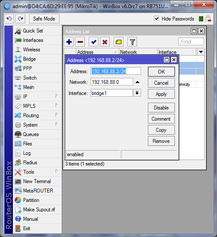
Task: Click the Disable button
Action: coord(161,108)
